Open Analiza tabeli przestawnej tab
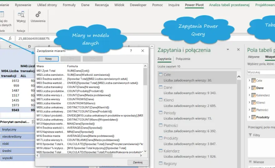Screen dimensions: 275x168 point(229,5)
